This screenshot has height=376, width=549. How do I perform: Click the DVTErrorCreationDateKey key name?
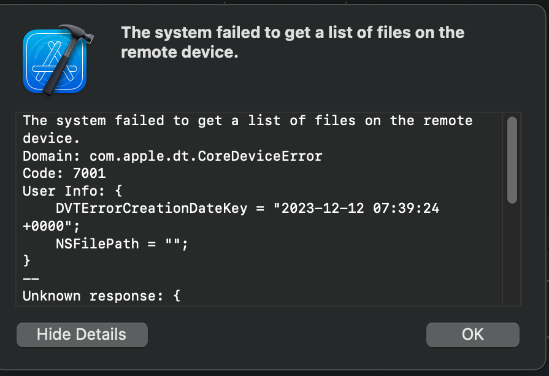[x=152, y=209]
